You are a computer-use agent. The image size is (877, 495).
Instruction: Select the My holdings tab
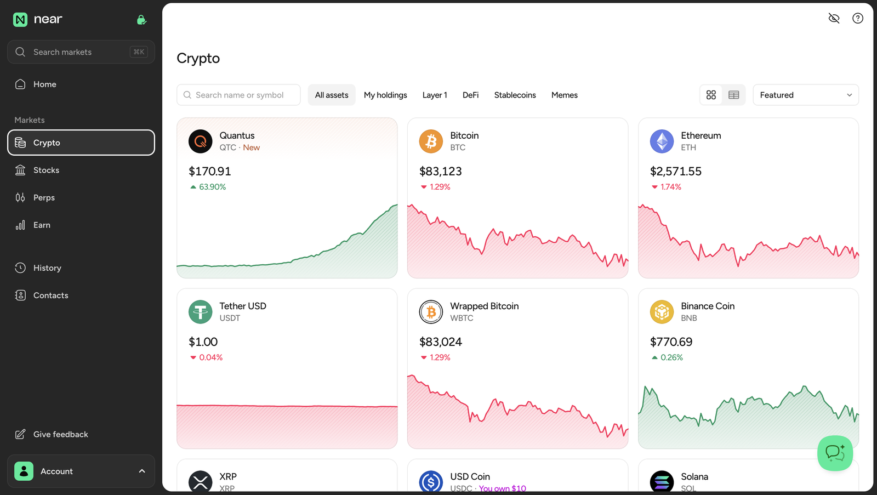click(385, 95)
